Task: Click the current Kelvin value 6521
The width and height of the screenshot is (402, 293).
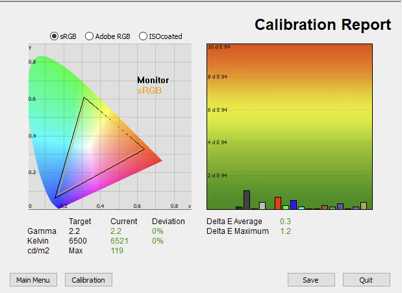Action: click(x=119, y=241)
